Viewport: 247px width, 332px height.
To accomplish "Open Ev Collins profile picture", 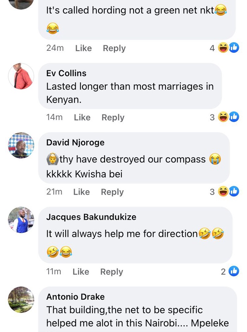I will (21, 76).
